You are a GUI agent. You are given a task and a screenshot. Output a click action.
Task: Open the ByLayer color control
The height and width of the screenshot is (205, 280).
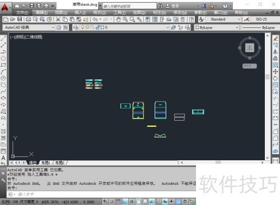pyautogui.click(x=217, y=27)
